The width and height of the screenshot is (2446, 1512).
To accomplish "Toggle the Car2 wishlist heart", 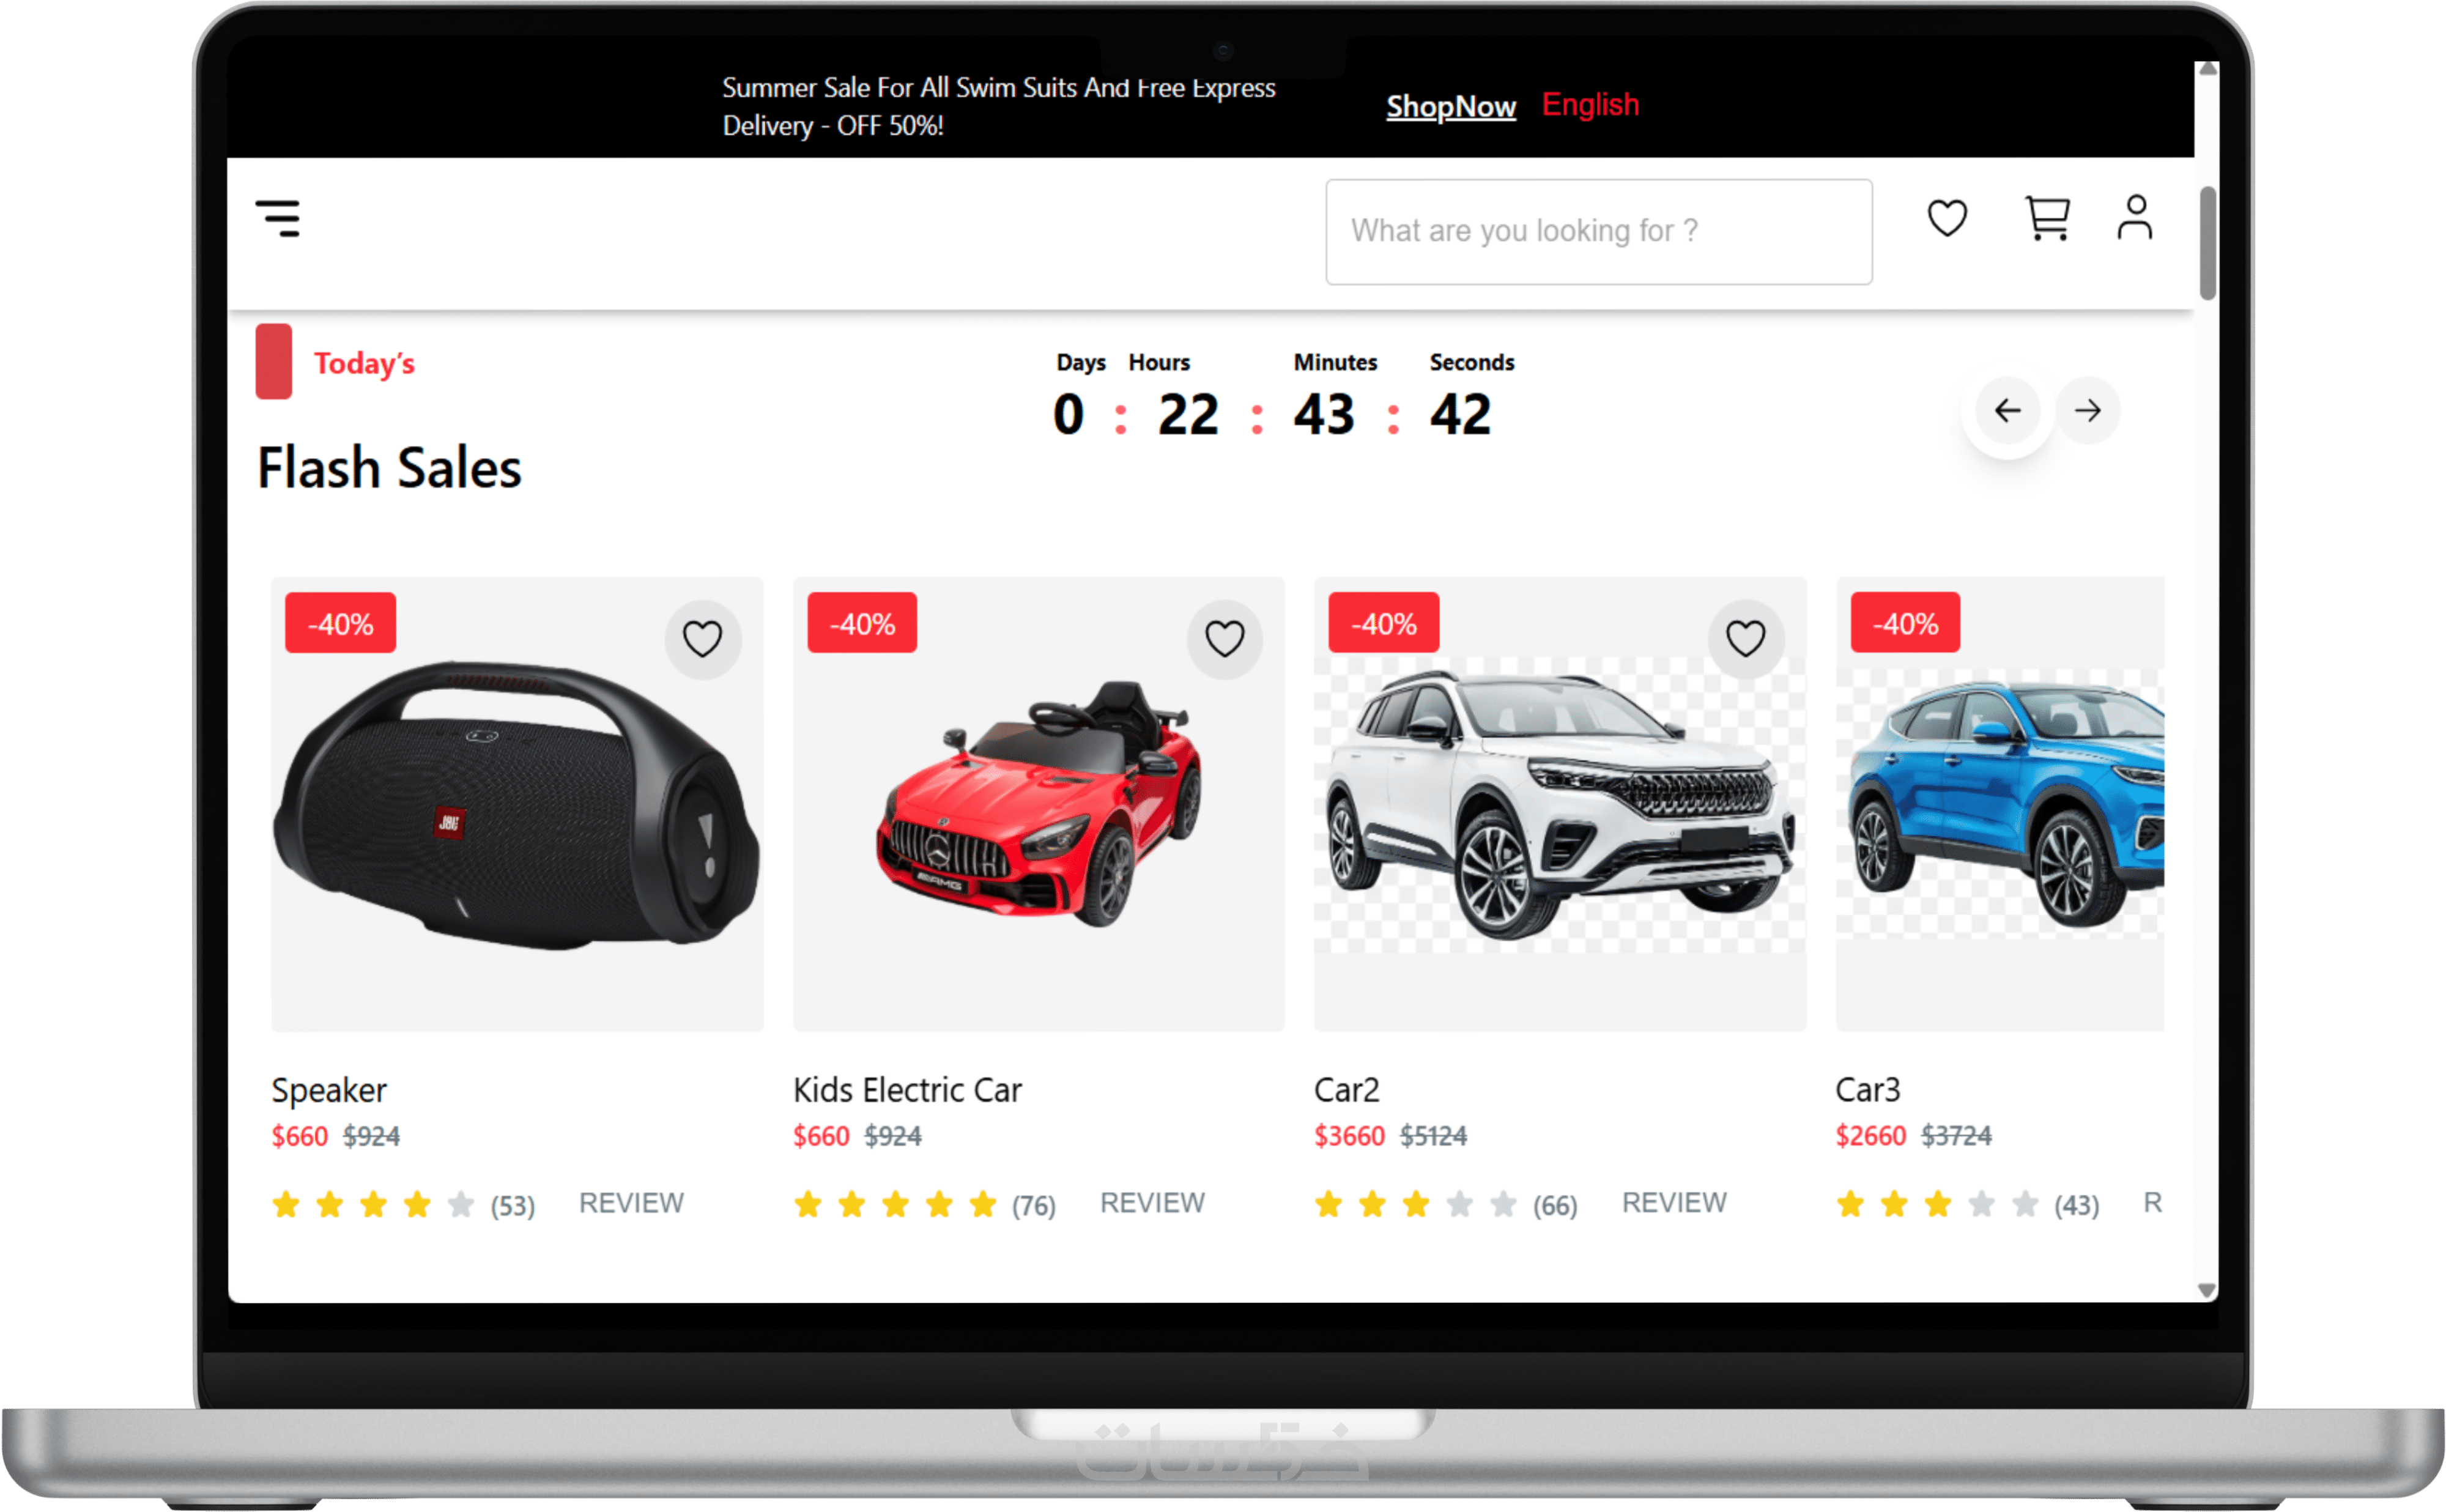I will (x=1745, y=638).
